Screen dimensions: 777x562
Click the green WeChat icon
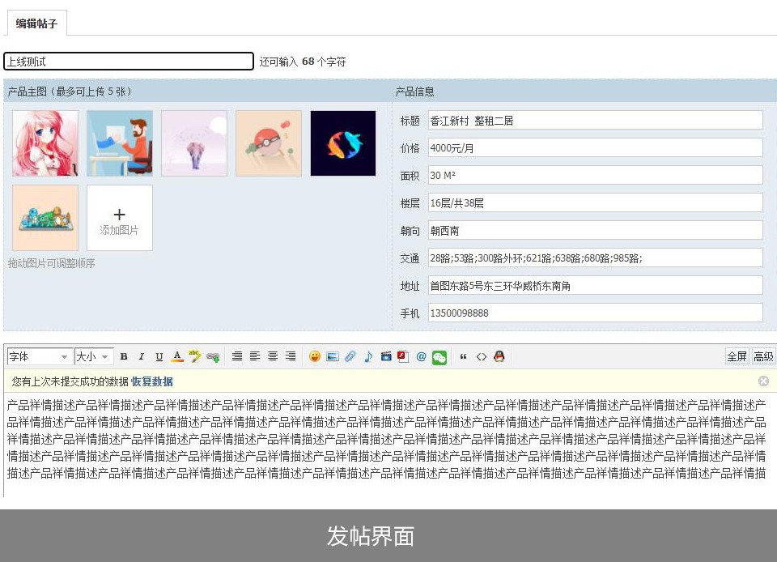click(439, 357)
